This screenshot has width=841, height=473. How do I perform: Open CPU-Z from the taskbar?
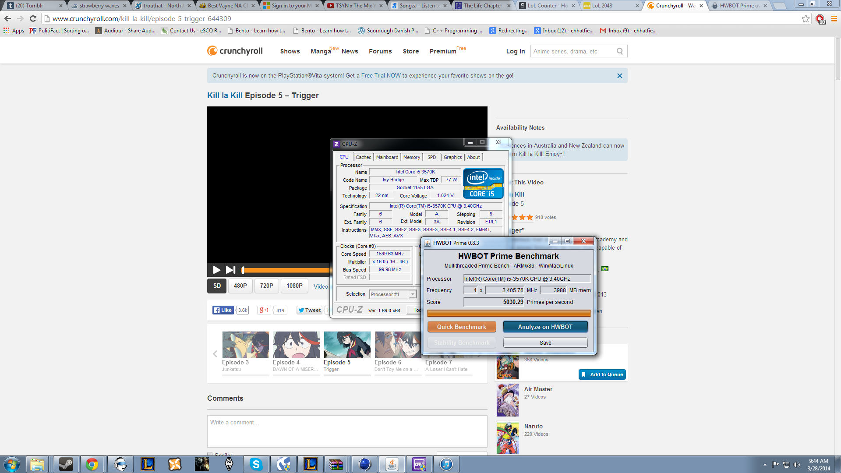click(419, 464)
